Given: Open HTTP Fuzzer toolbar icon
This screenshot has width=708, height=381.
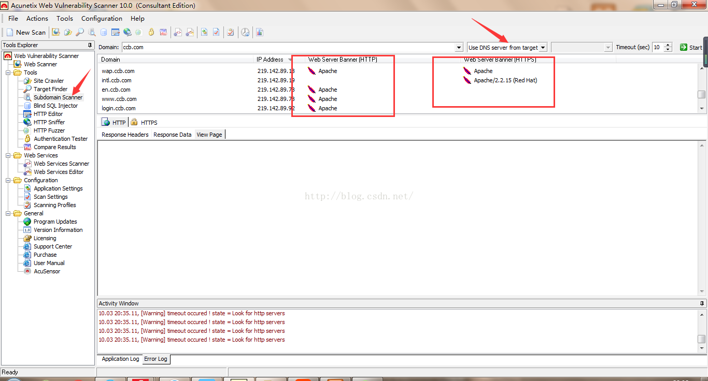Looking at the screenshot, I should [x=139, y=32].
